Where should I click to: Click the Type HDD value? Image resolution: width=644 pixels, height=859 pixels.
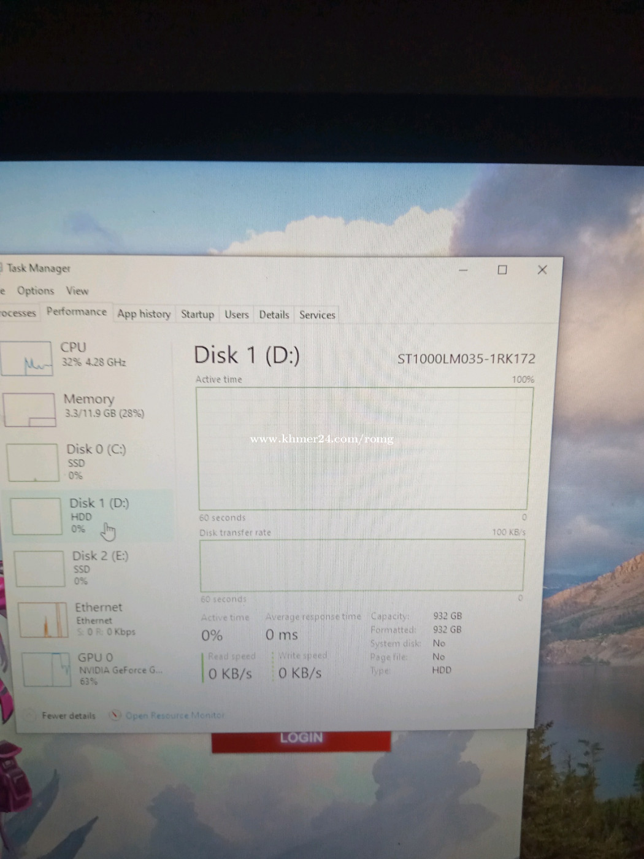pyautogui.click(x=442, y=670)
